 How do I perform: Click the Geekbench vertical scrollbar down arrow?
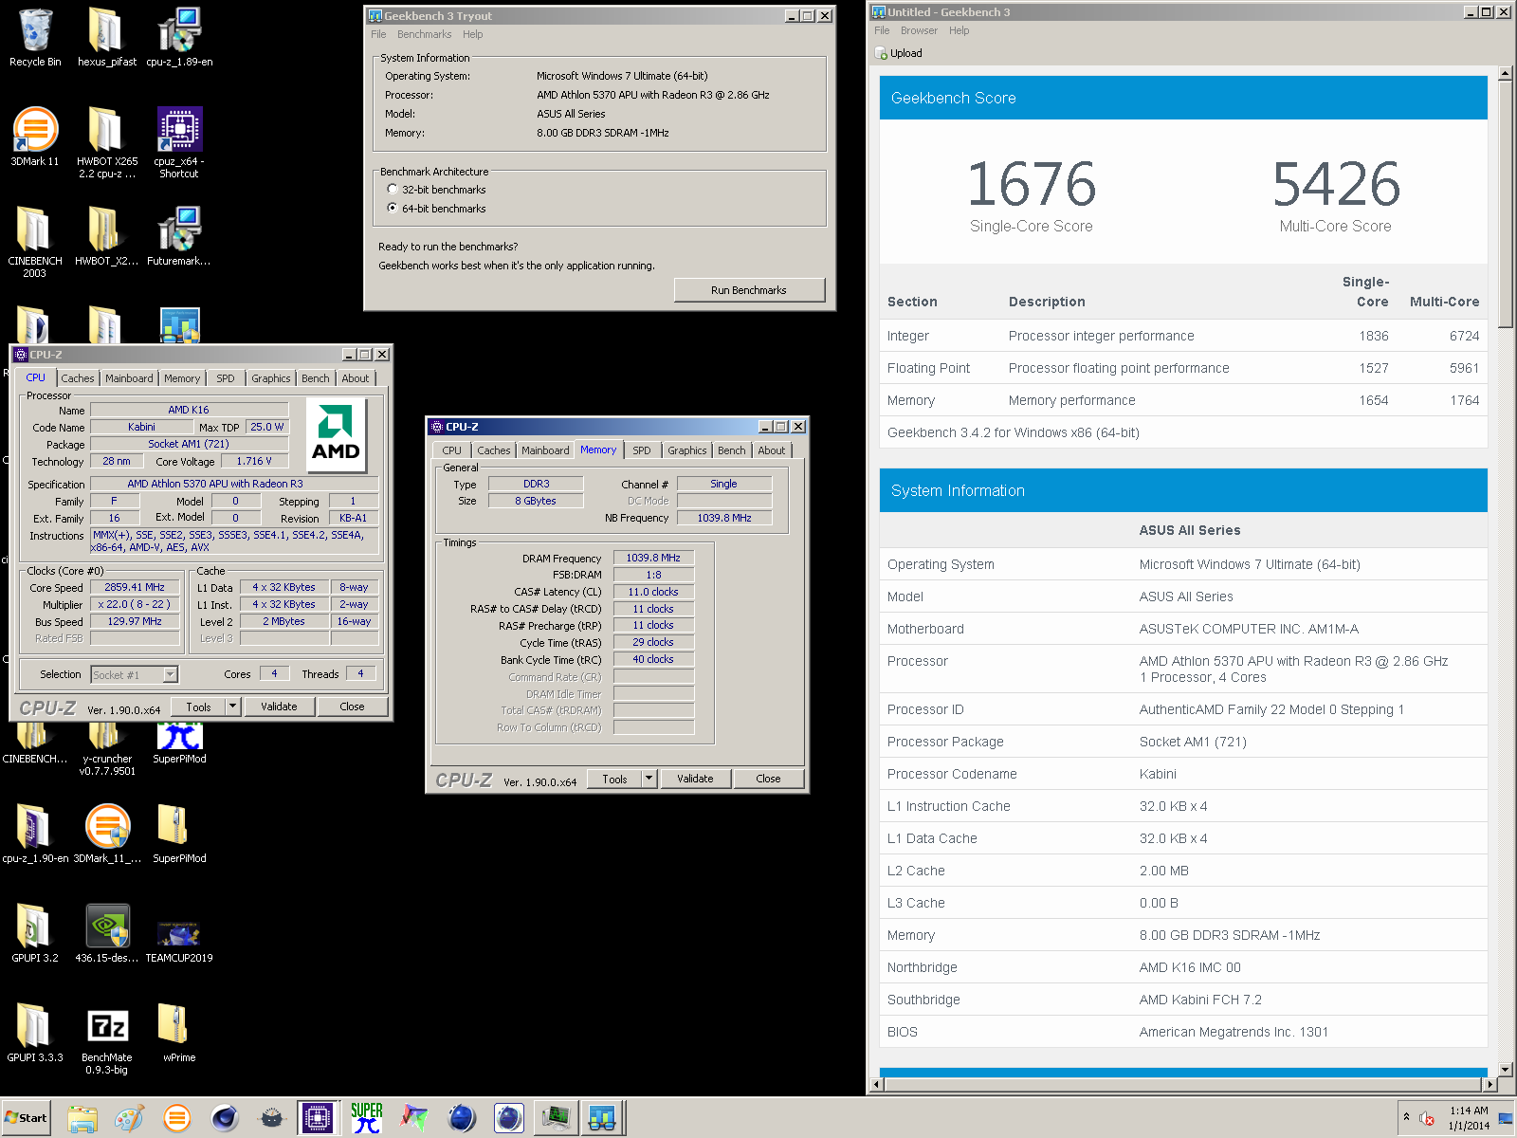pos(1505,1070)
